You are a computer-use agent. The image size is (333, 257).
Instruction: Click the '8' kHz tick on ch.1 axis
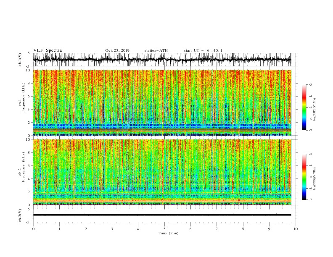pyautogui.click(x=29, y=83)
